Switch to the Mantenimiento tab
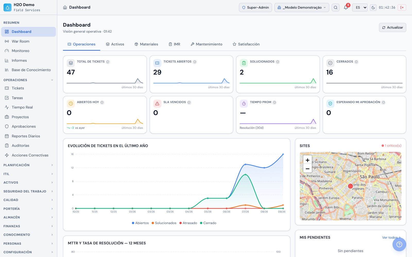412x257 pixels. click(x=206, y=44)
